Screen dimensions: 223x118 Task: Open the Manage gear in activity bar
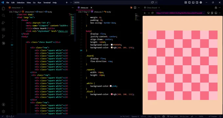coord(3,111)
